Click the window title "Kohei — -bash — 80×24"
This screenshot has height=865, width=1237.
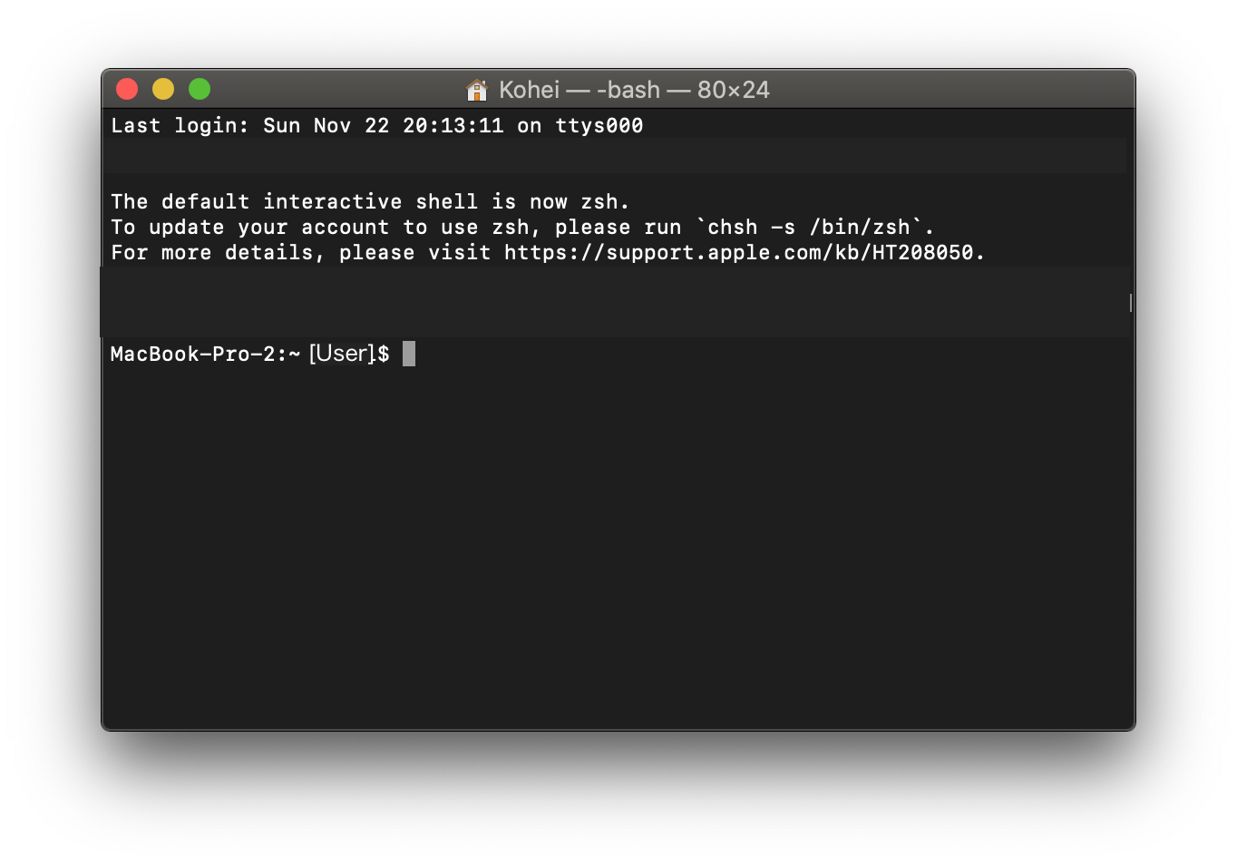(633, 90)
